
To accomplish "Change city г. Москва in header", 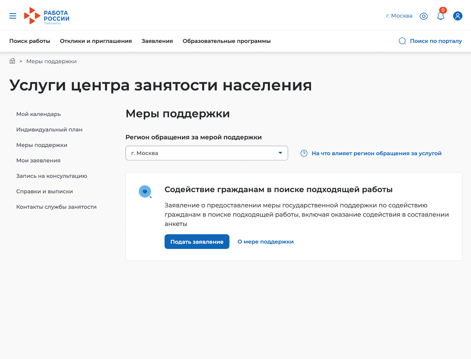I will pyautogui.click(x=399, y=16).
